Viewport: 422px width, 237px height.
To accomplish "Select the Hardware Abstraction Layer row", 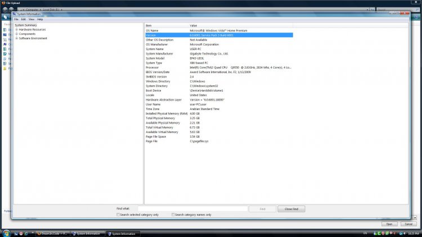I will pyautogui.click(x=219, y=100).
